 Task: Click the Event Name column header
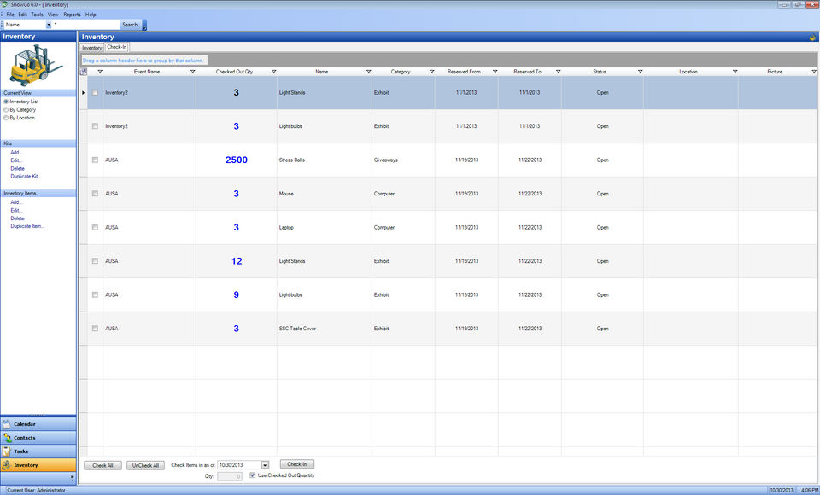tap(147, 72)
